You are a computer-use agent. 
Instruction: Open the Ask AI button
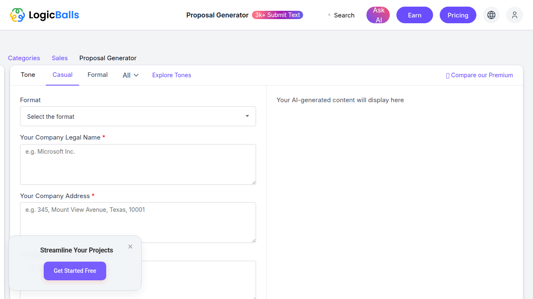click(x=378, y=15)
